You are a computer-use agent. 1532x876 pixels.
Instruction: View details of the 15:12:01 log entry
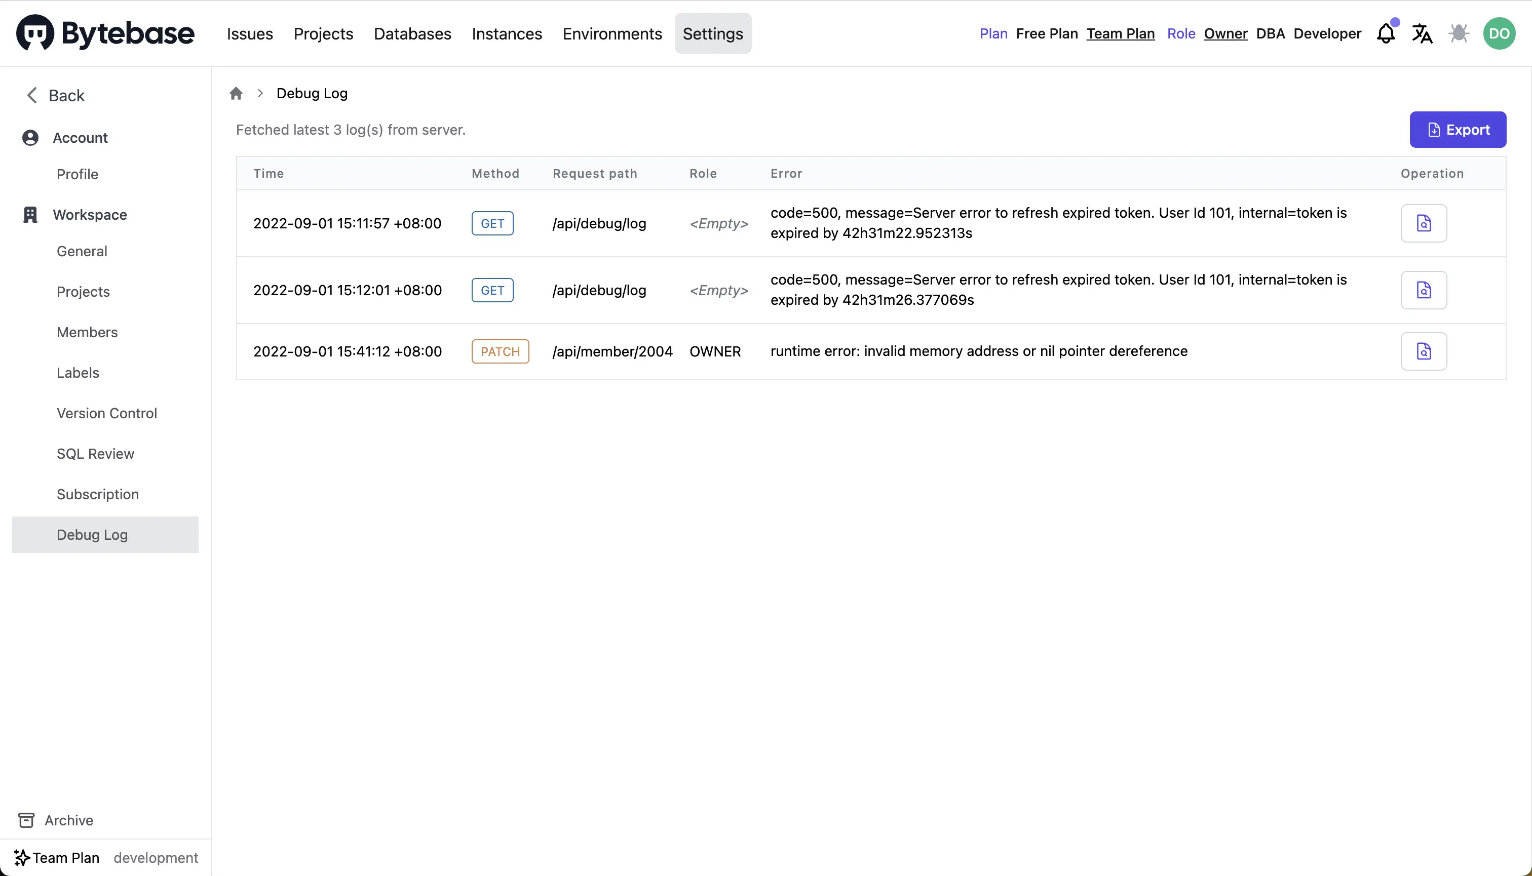pos(1424,290)
